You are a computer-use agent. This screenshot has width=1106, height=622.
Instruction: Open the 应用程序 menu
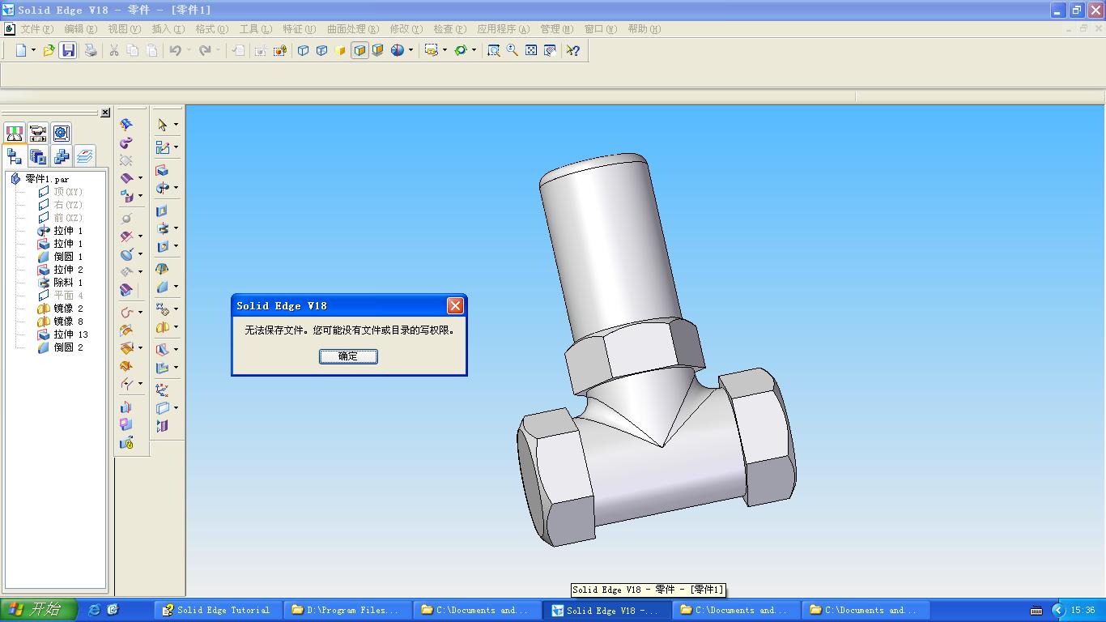click(x=504, y=29)
